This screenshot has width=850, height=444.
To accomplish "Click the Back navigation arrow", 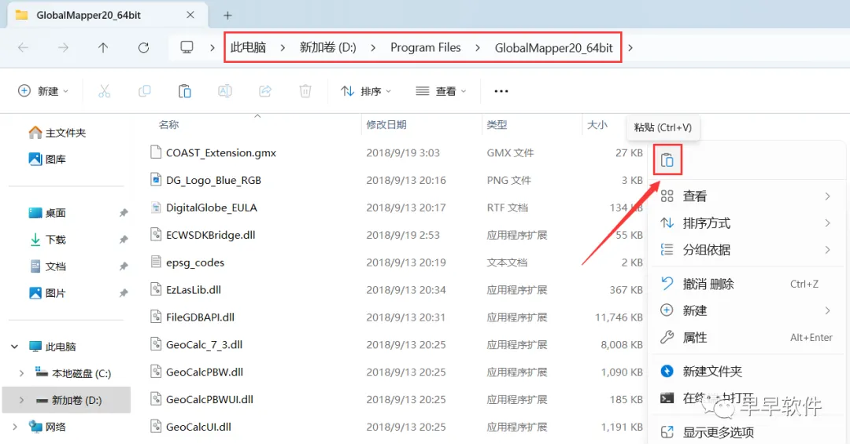I will coord(24,48).
